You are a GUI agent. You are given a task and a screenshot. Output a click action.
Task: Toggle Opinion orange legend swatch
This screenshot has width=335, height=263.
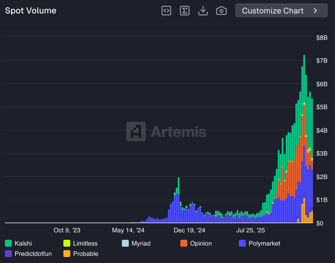184,243
